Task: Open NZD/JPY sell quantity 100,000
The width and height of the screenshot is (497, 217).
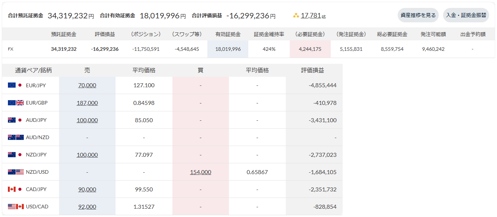Action: pyautogui.click(x=87, y=155)
